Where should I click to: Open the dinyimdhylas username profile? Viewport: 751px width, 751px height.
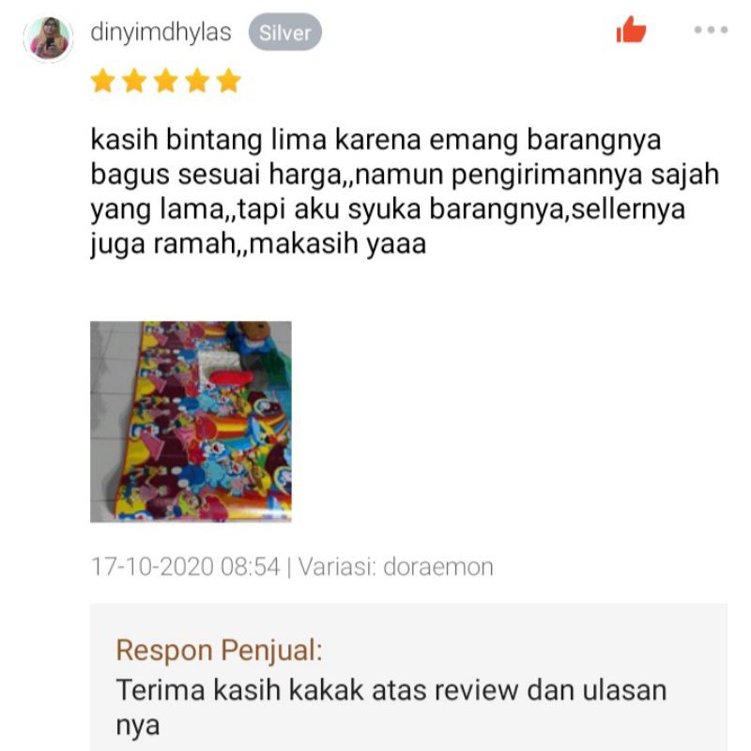tap(161, 33)
